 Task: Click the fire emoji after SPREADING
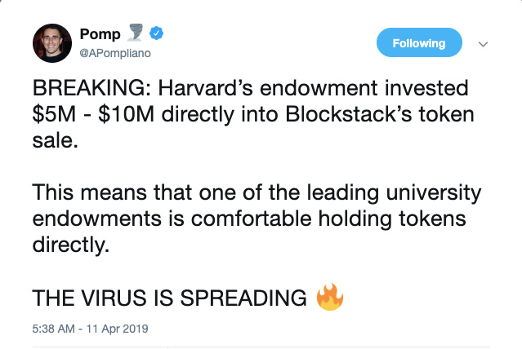[329, 297]
